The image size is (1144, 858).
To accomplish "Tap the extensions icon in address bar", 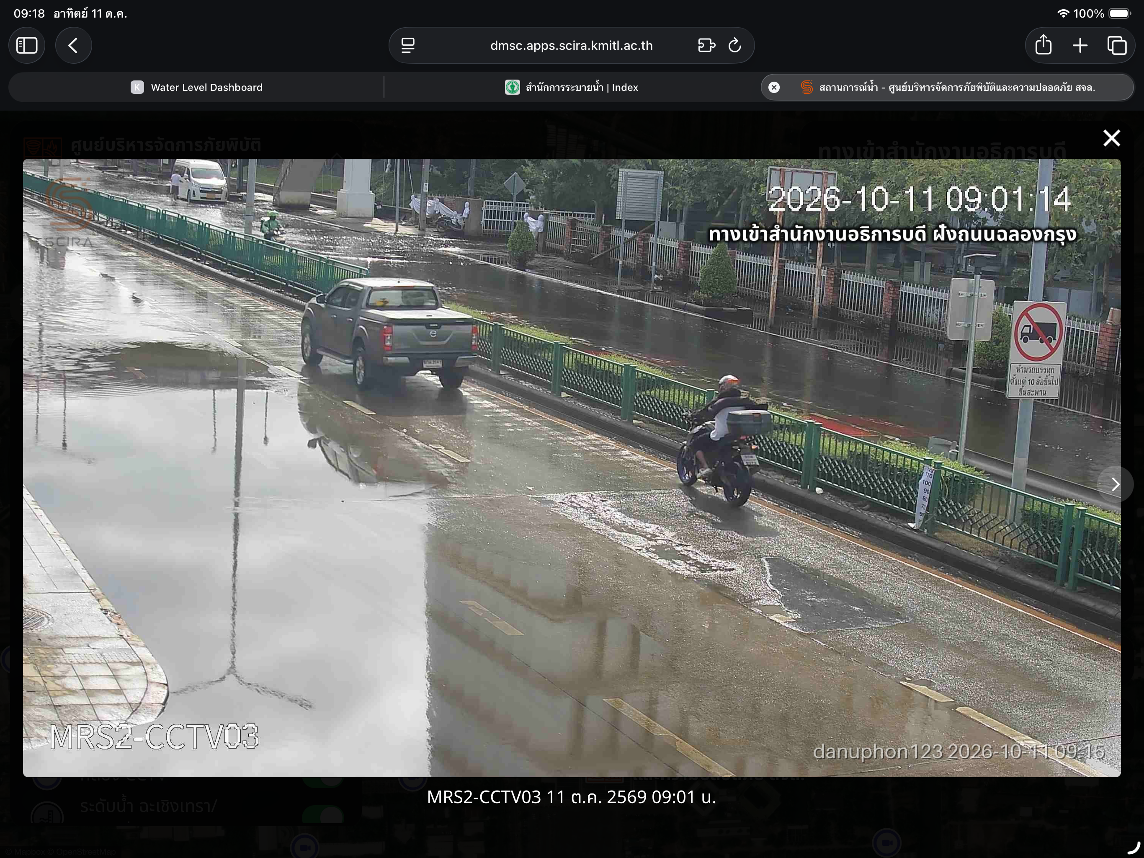I will [706, 46].
